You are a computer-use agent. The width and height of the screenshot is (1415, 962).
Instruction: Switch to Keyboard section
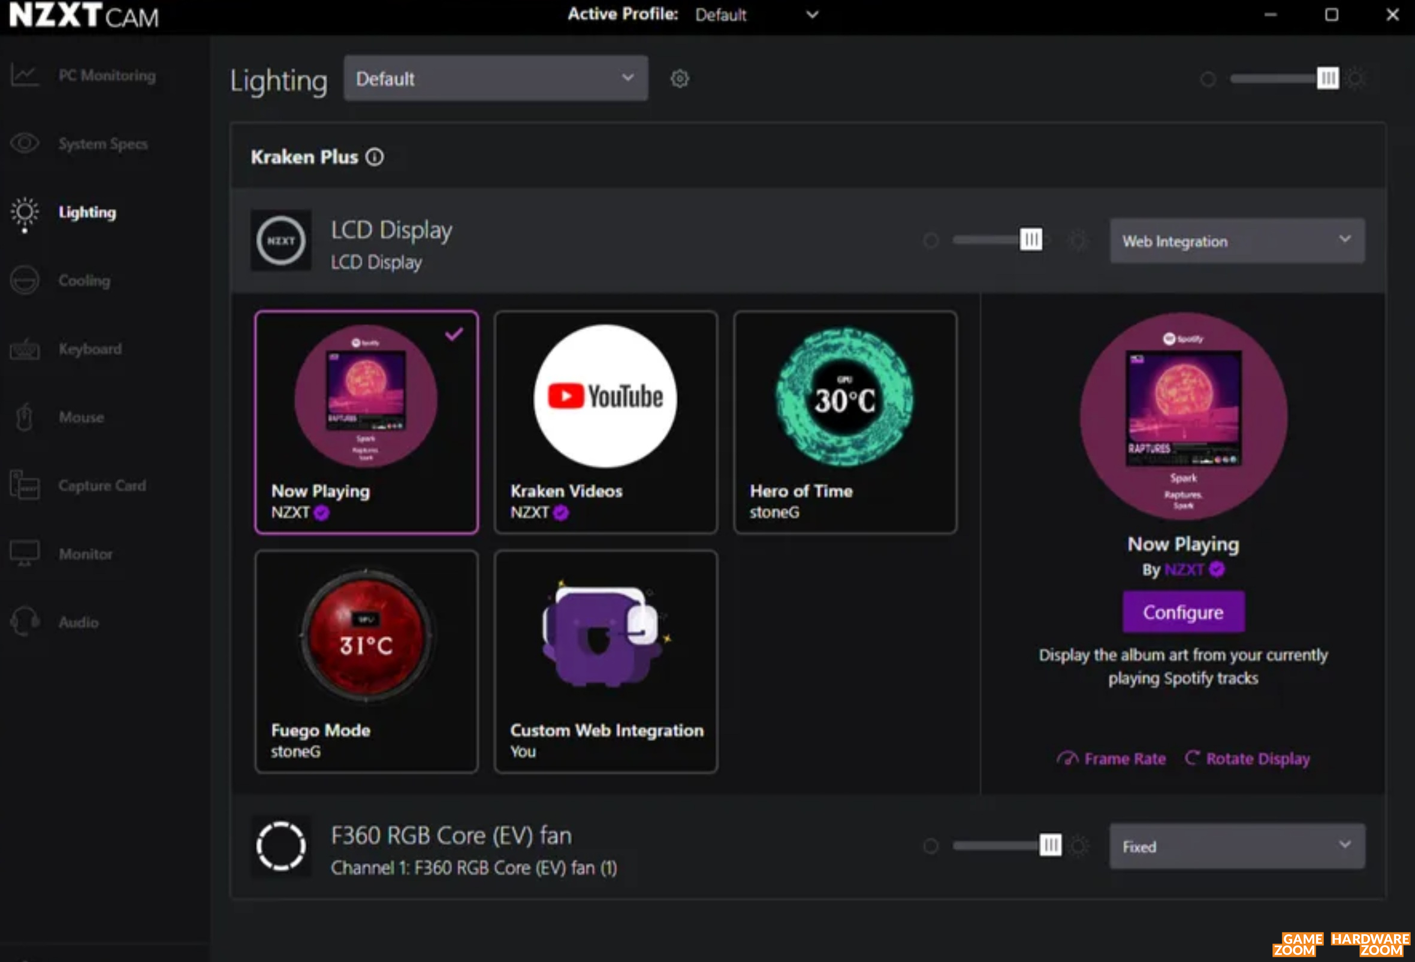point(90,349)
